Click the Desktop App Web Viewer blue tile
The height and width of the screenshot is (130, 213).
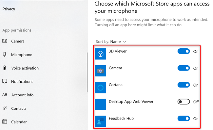click(100, 105)
